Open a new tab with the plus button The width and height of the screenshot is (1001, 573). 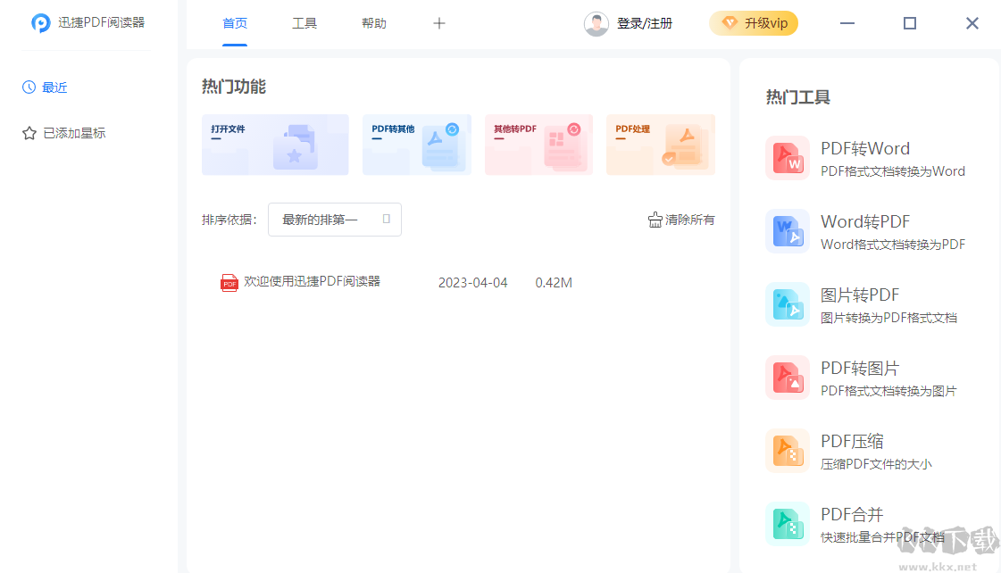[x=438, y=23]
